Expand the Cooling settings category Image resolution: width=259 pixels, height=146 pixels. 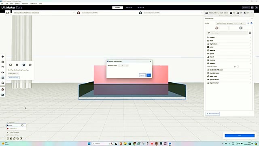click(229, 60)
